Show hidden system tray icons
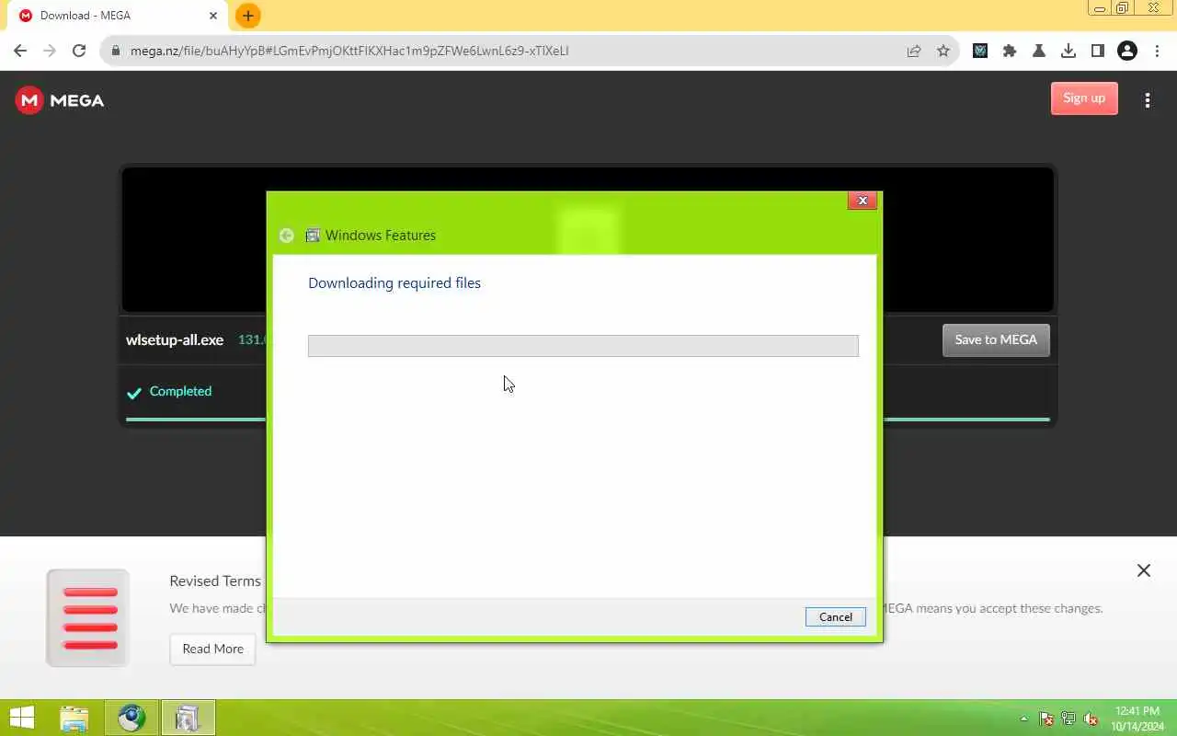Screen dimensions: 1177x736 pos(1024,719)
